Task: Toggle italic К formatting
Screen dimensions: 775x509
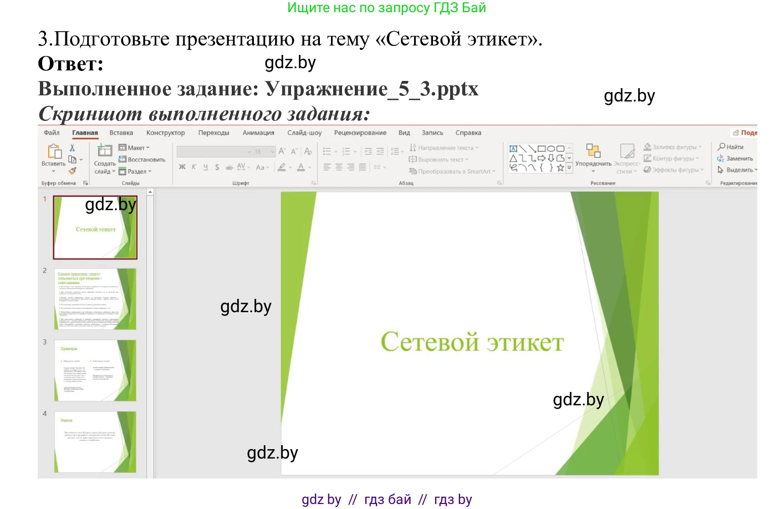Action: 193,167
